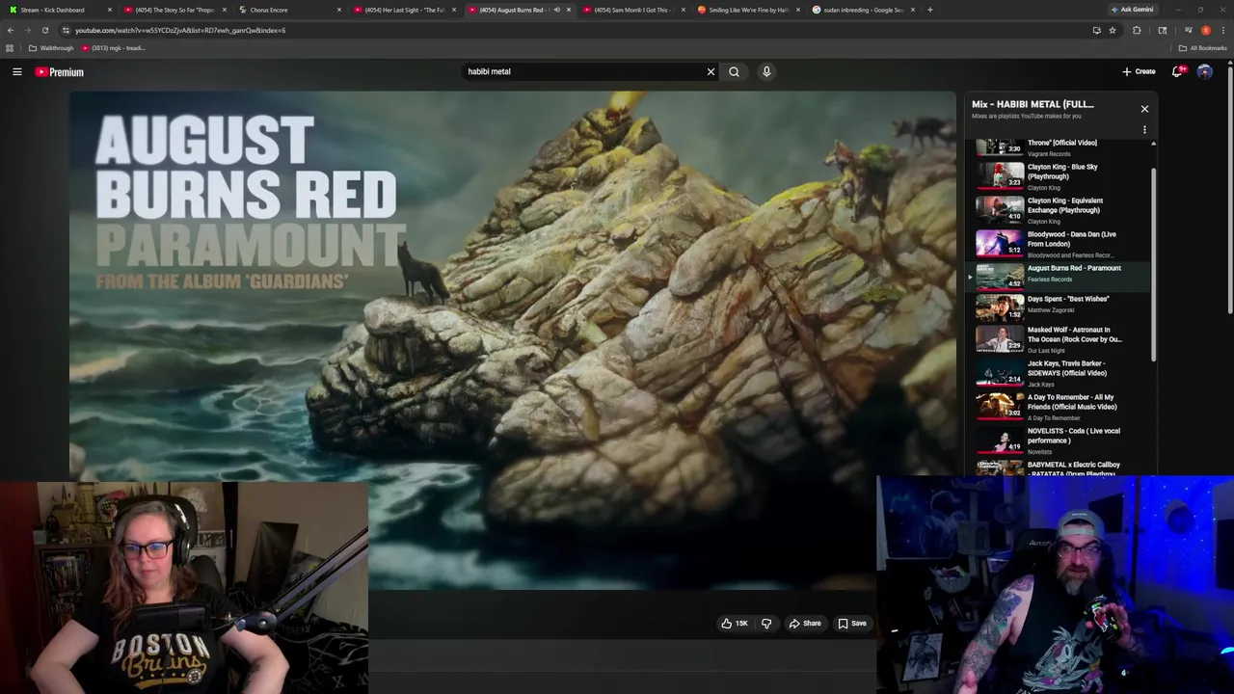This screenshot has height=694, width=1234.
Task: Open NOVELISTS - Coda thumbnail
Action: [x=1000, y=440]
